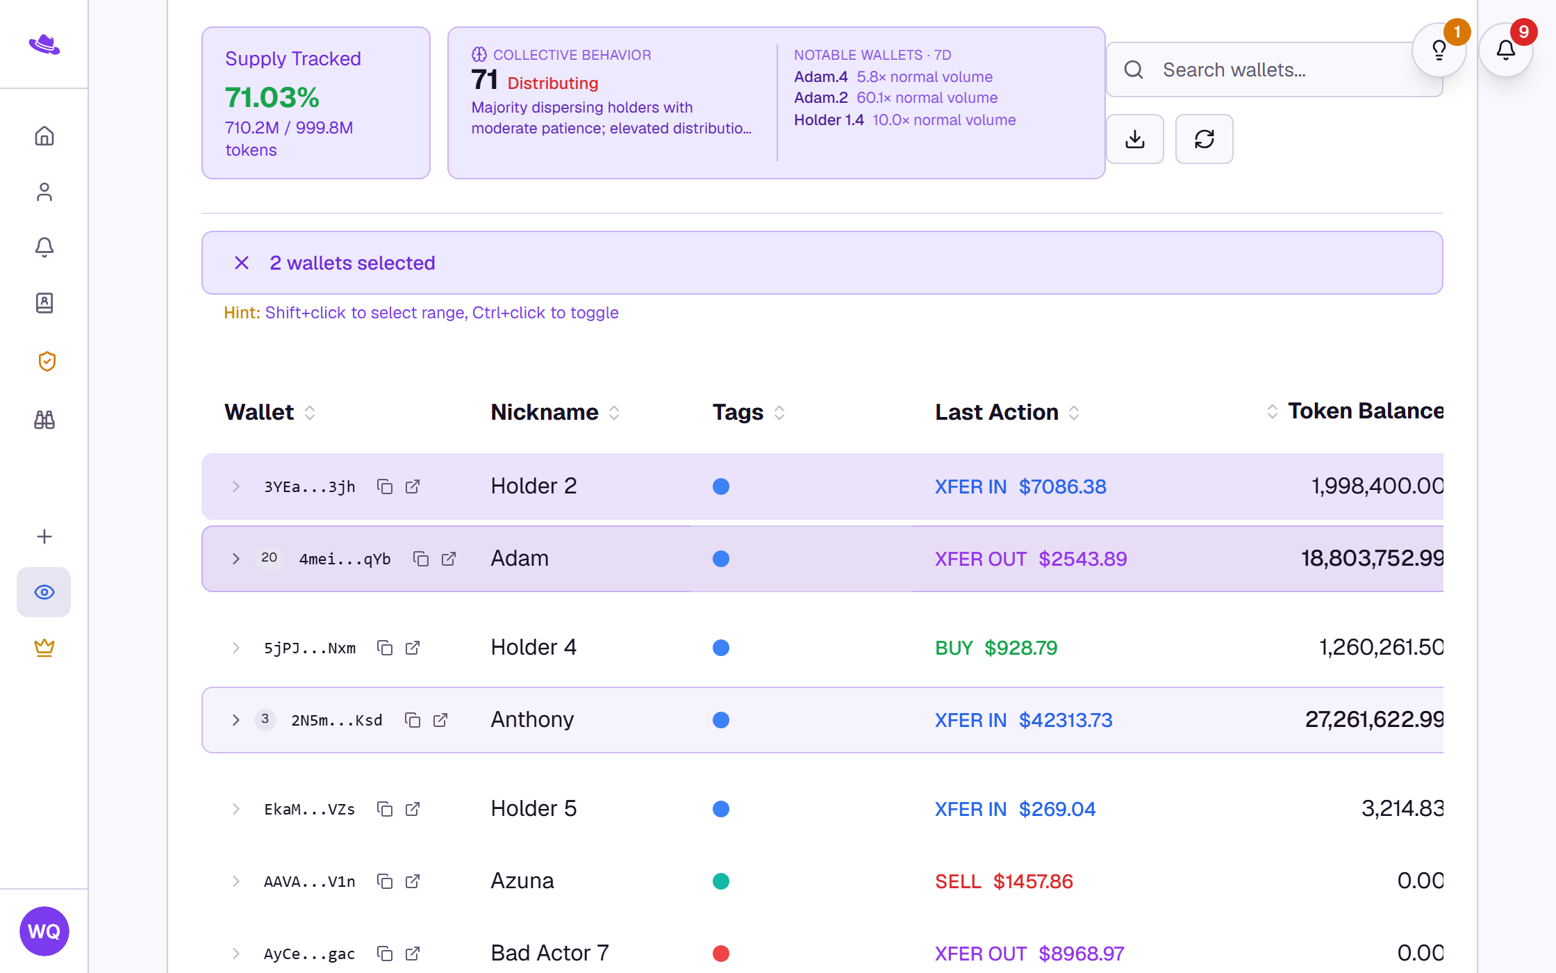Expand the Adam wallet row

(236, 559)
